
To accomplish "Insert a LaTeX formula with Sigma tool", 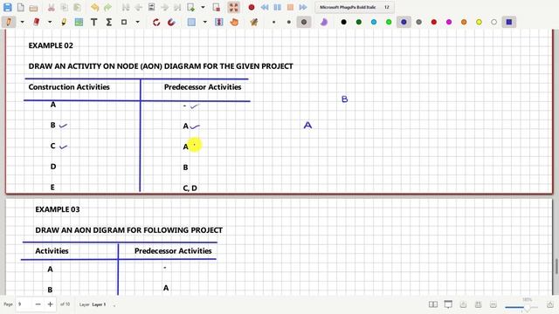I will 108,22.
